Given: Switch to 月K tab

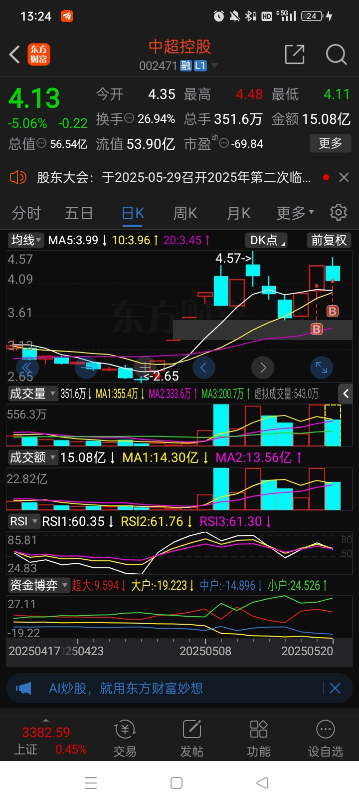Looking at the screenshot, I should [x=238, y=213].
